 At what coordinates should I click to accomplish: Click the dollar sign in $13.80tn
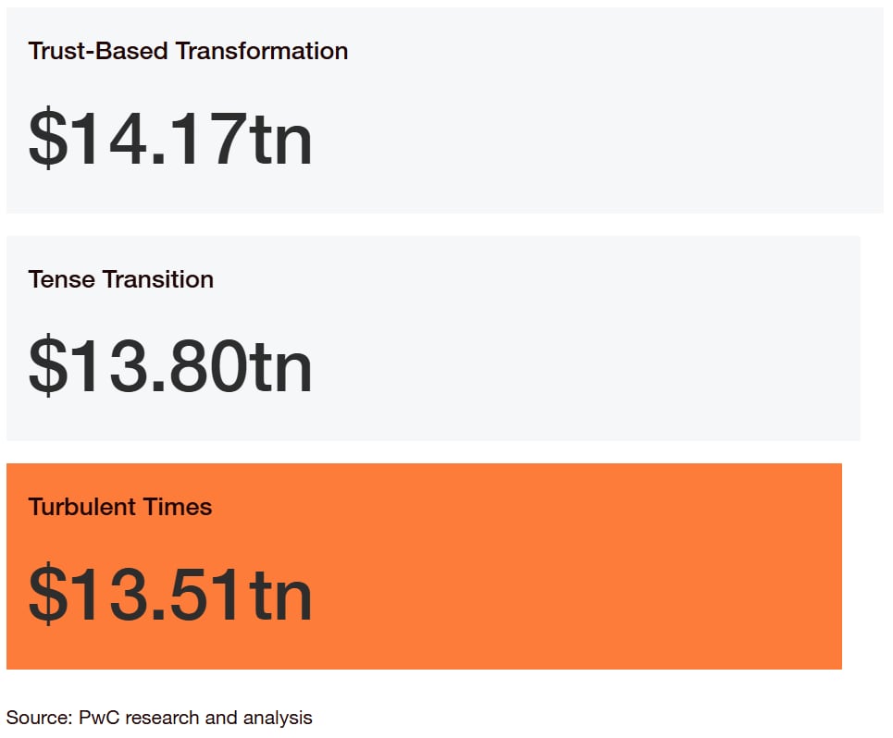pyautogui.click(x=48, y=365)
